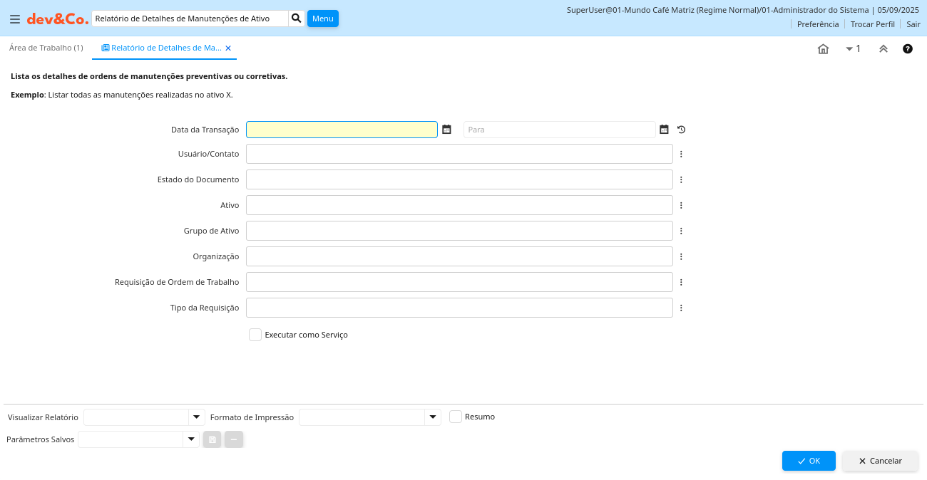Viewport: 927px width, 480px height.
Task: Click into the Ativo input field
Action: 459,205
